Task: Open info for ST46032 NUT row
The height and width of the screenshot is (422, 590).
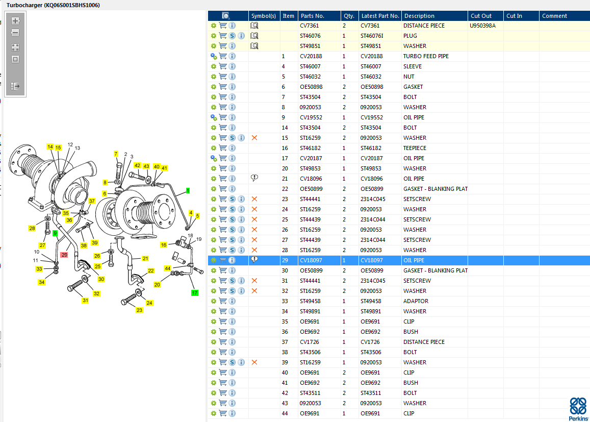Action: 232,77
